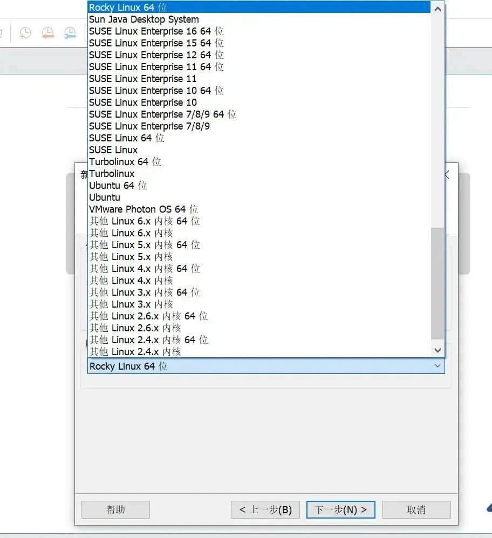Select SUSE Linux Enterprise 16 64 位

pos(259,31)
